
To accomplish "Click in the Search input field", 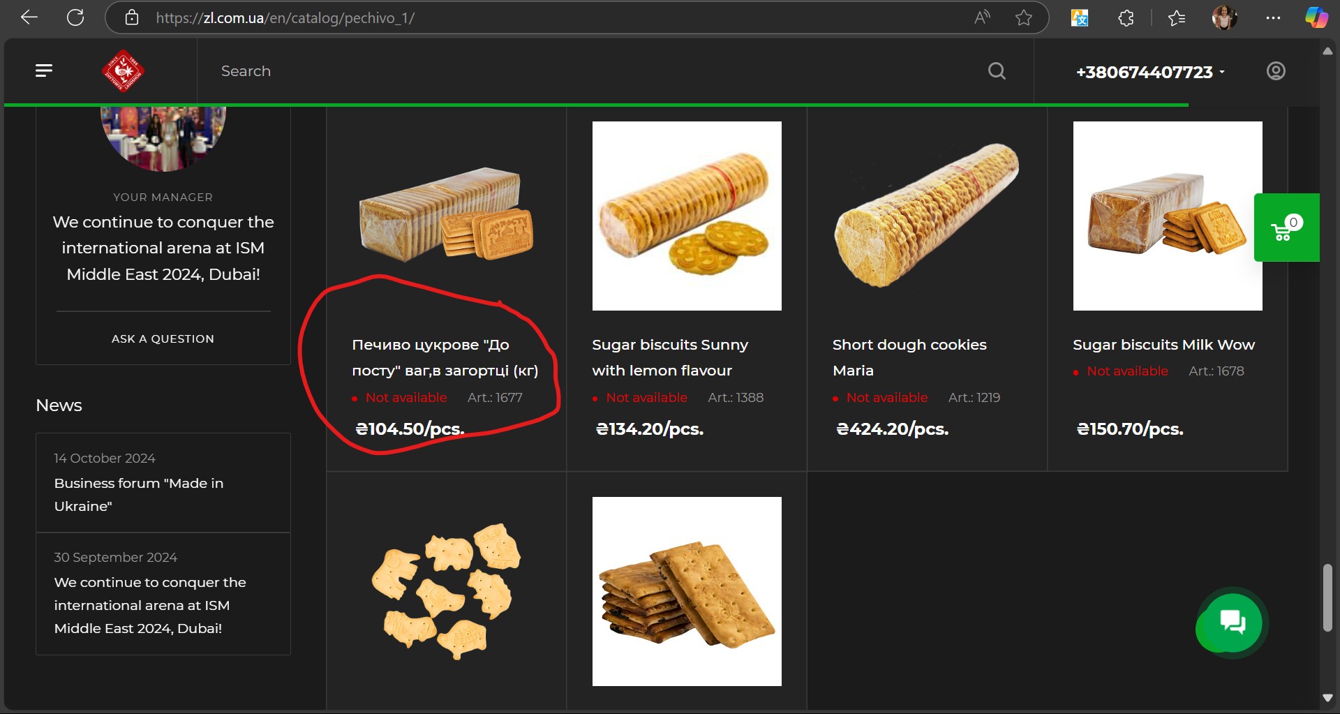I will tap(593, 71).
